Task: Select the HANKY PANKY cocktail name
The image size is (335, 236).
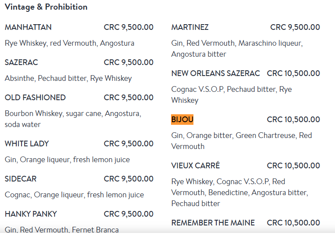Action: (x=31, y=214)
